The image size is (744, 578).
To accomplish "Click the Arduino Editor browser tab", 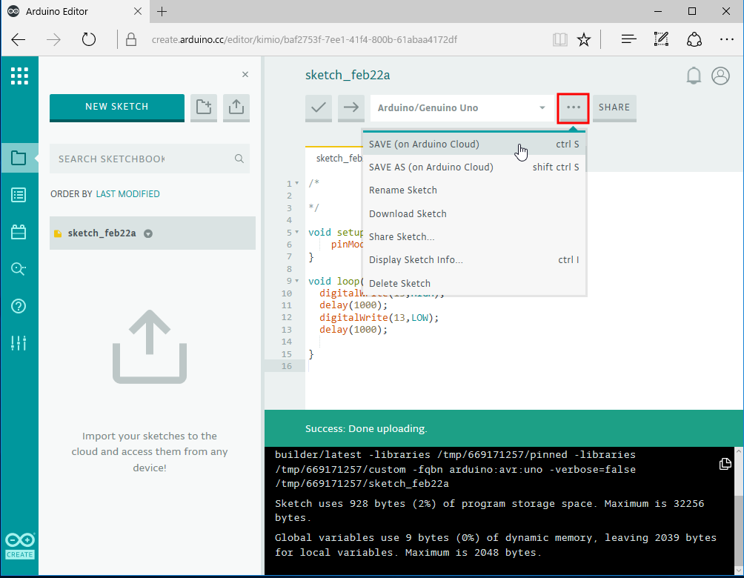I will 75,11.
